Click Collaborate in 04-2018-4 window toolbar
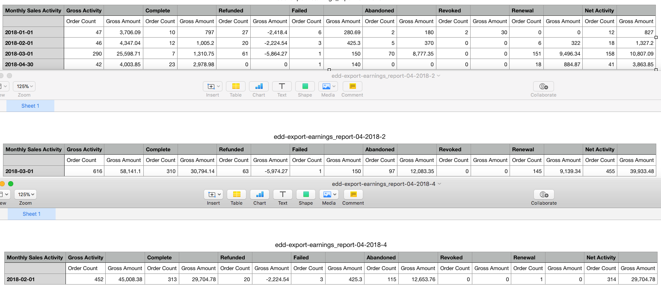Viewport: 661px width, 288px height. (x=544, y=194)
